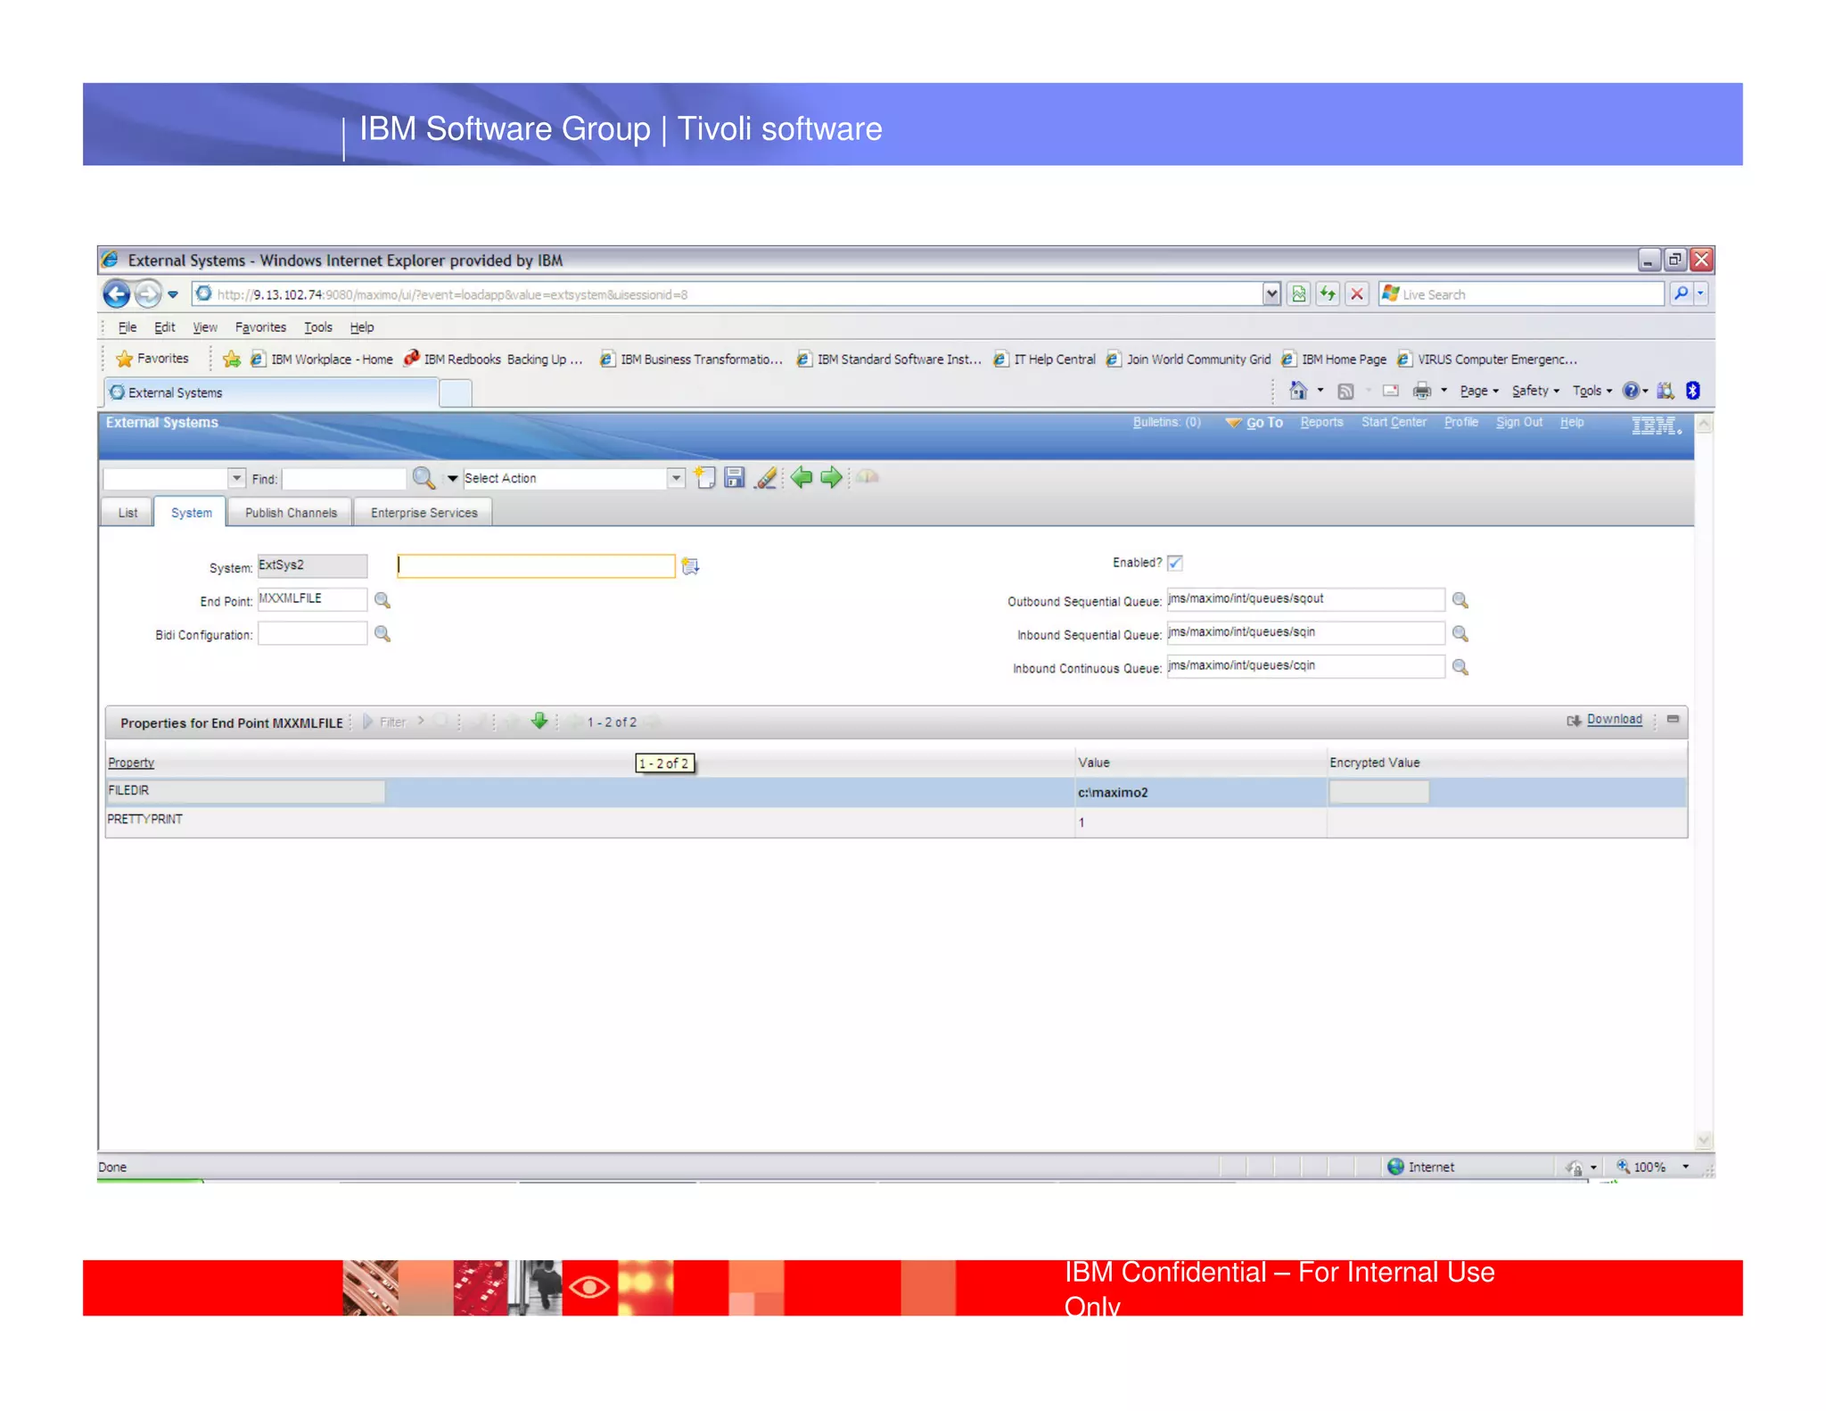Image resolution: width=1826 pixels, height=1411 pixels.
Task: Click the Reports link
Action: tap(1321, 422)
